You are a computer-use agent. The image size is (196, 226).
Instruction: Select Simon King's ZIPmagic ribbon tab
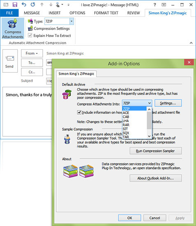[x=168, y=13]
